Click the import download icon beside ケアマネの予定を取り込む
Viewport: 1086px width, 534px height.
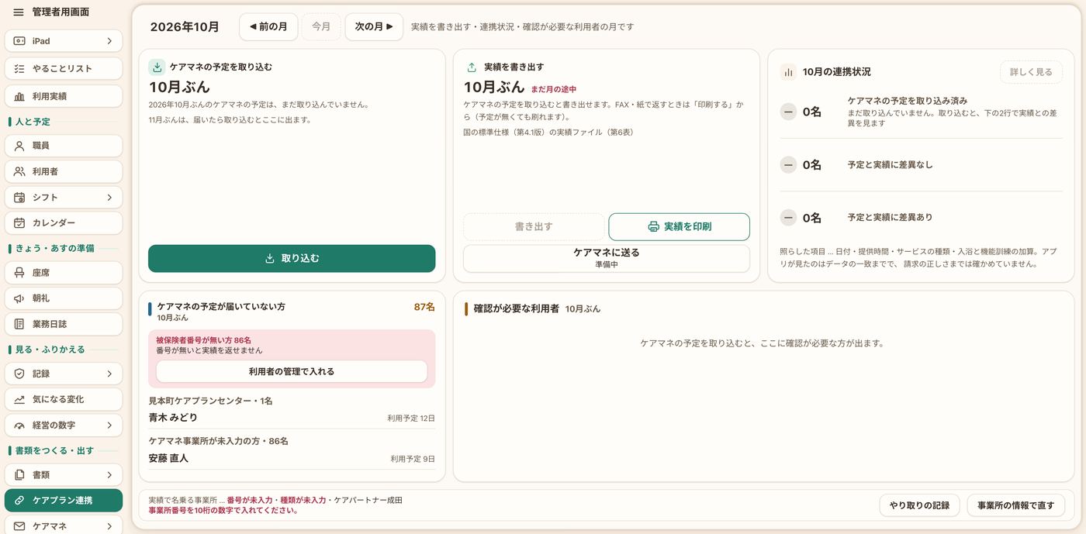(157, 67)
